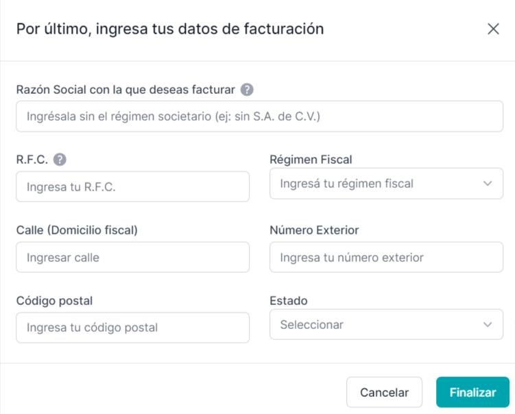
Task: Open help icon next to Razón Social label
Action: 247,90
